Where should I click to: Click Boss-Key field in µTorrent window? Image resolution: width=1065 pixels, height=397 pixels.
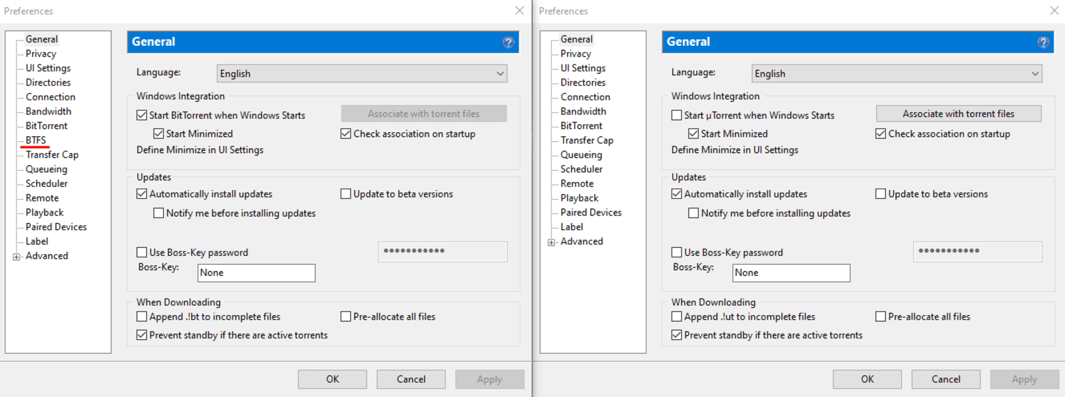pos(791,273)
